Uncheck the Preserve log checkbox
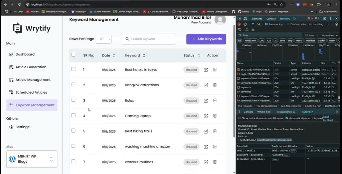 coord(266,24)
